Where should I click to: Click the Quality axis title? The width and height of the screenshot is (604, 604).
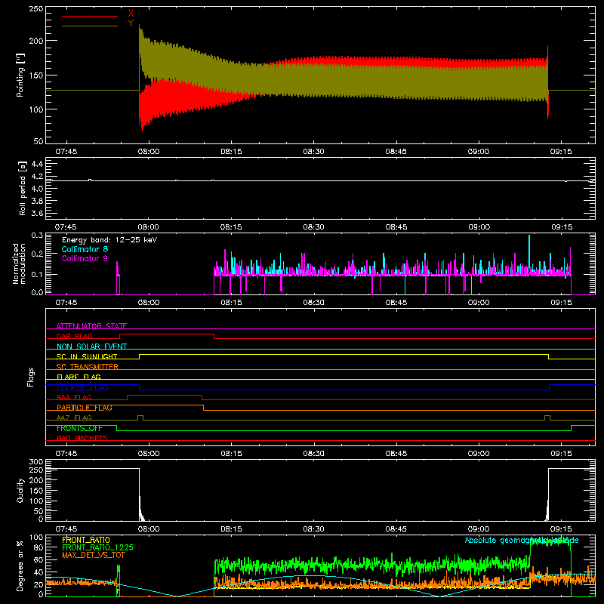pyautogui.click(x=20, y=490)
